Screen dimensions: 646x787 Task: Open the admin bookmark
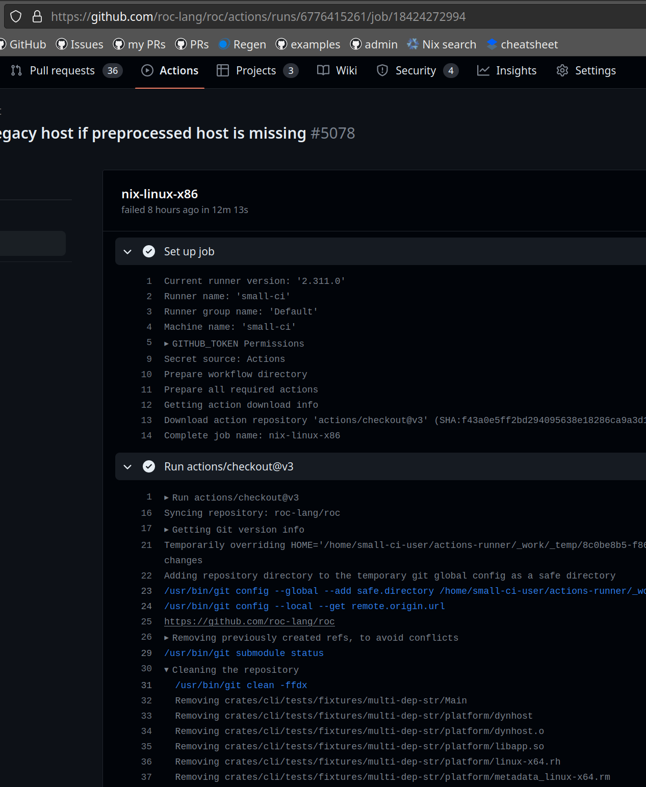[374, 44]
